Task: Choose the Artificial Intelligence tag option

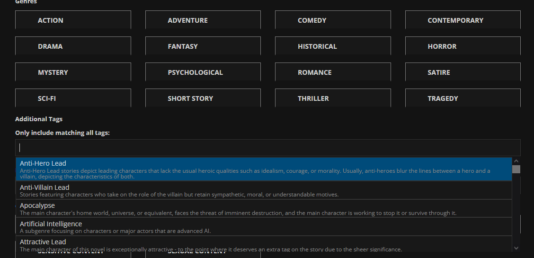Action: tap(264, 227)
